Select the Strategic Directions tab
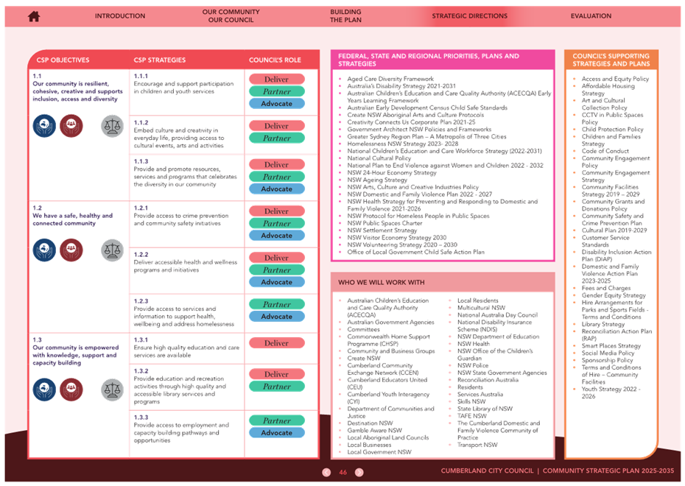The image size is (685, 486). point(470,16)
